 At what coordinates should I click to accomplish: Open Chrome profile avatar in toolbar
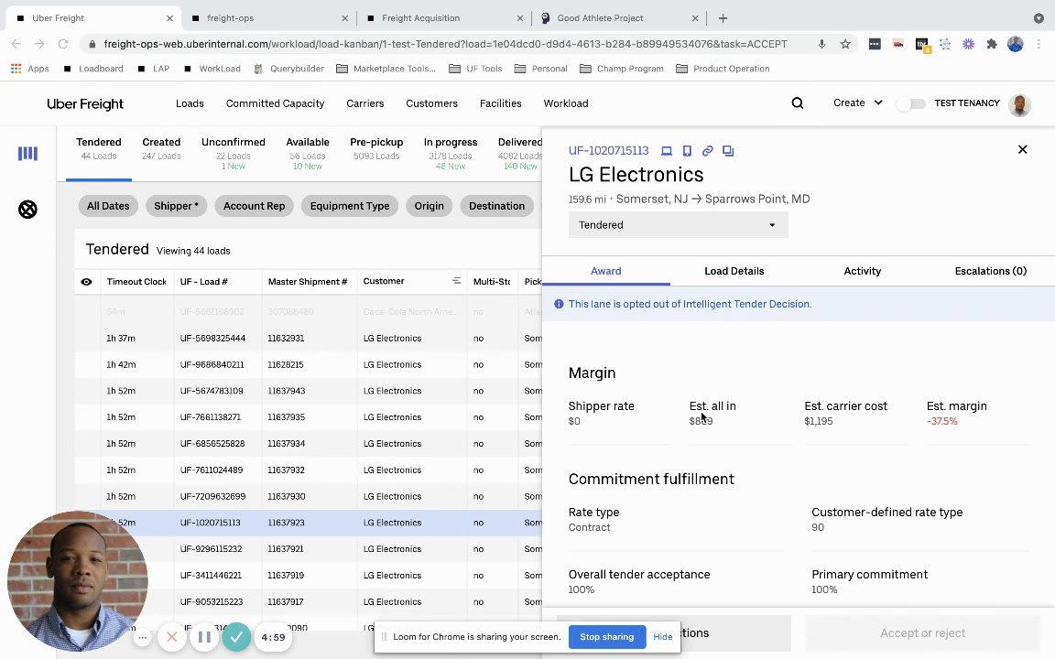[1016, 44]
